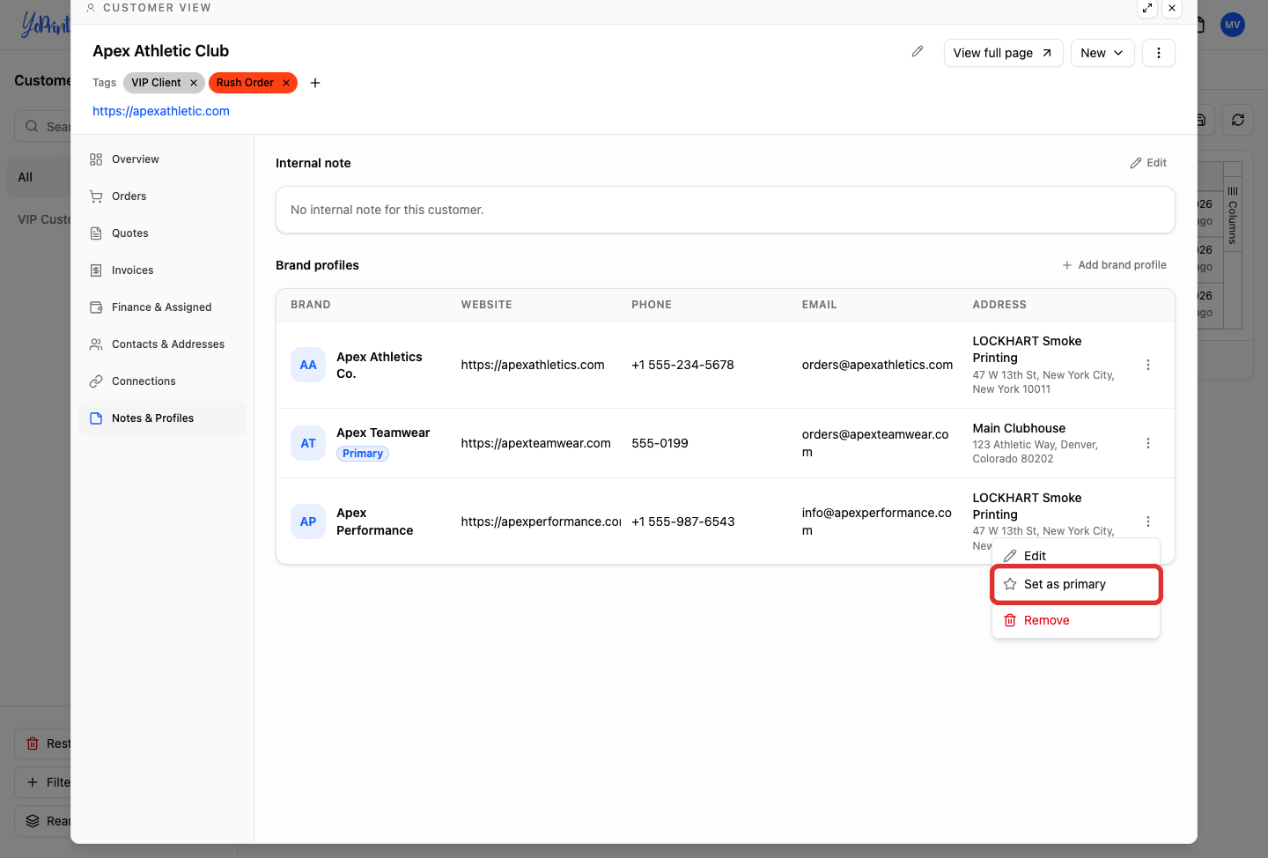Click the AP brand avatar
Viewport: 1268px width, 858px height.
point(308,521)
